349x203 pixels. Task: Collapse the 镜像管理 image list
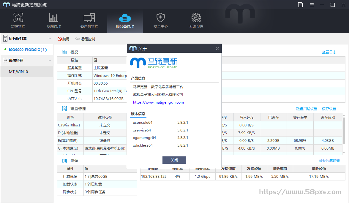(50, 60)
